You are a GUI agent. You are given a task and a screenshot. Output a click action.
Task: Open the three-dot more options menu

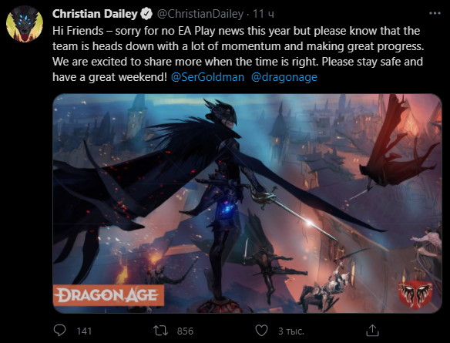click(435, 13)
